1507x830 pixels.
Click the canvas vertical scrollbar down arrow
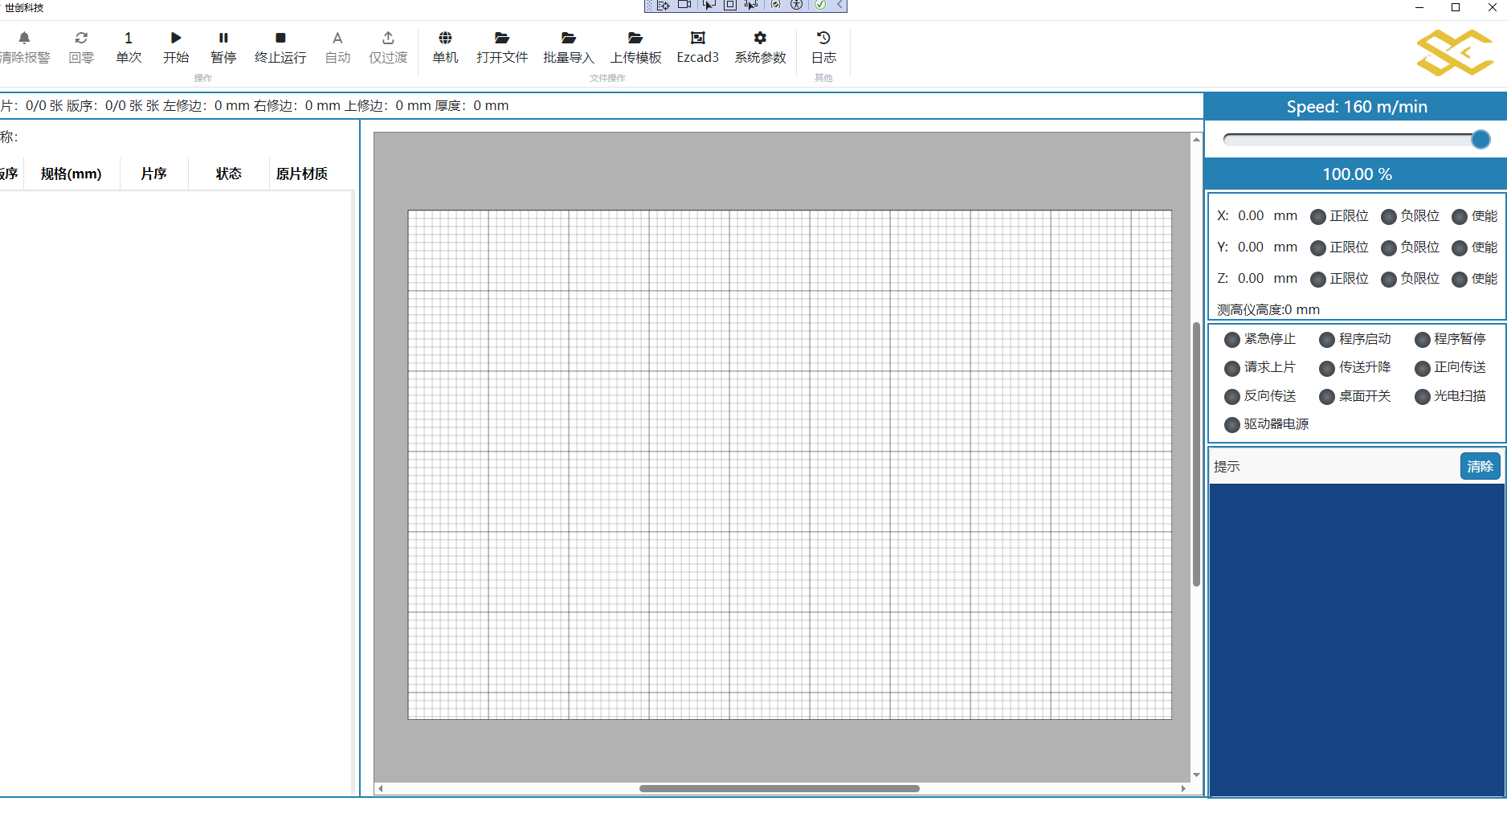[1196, 775]
